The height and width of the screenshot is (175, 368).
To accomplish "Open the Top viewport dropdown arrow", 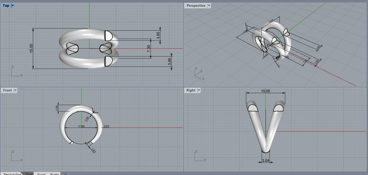I will 13,6.
